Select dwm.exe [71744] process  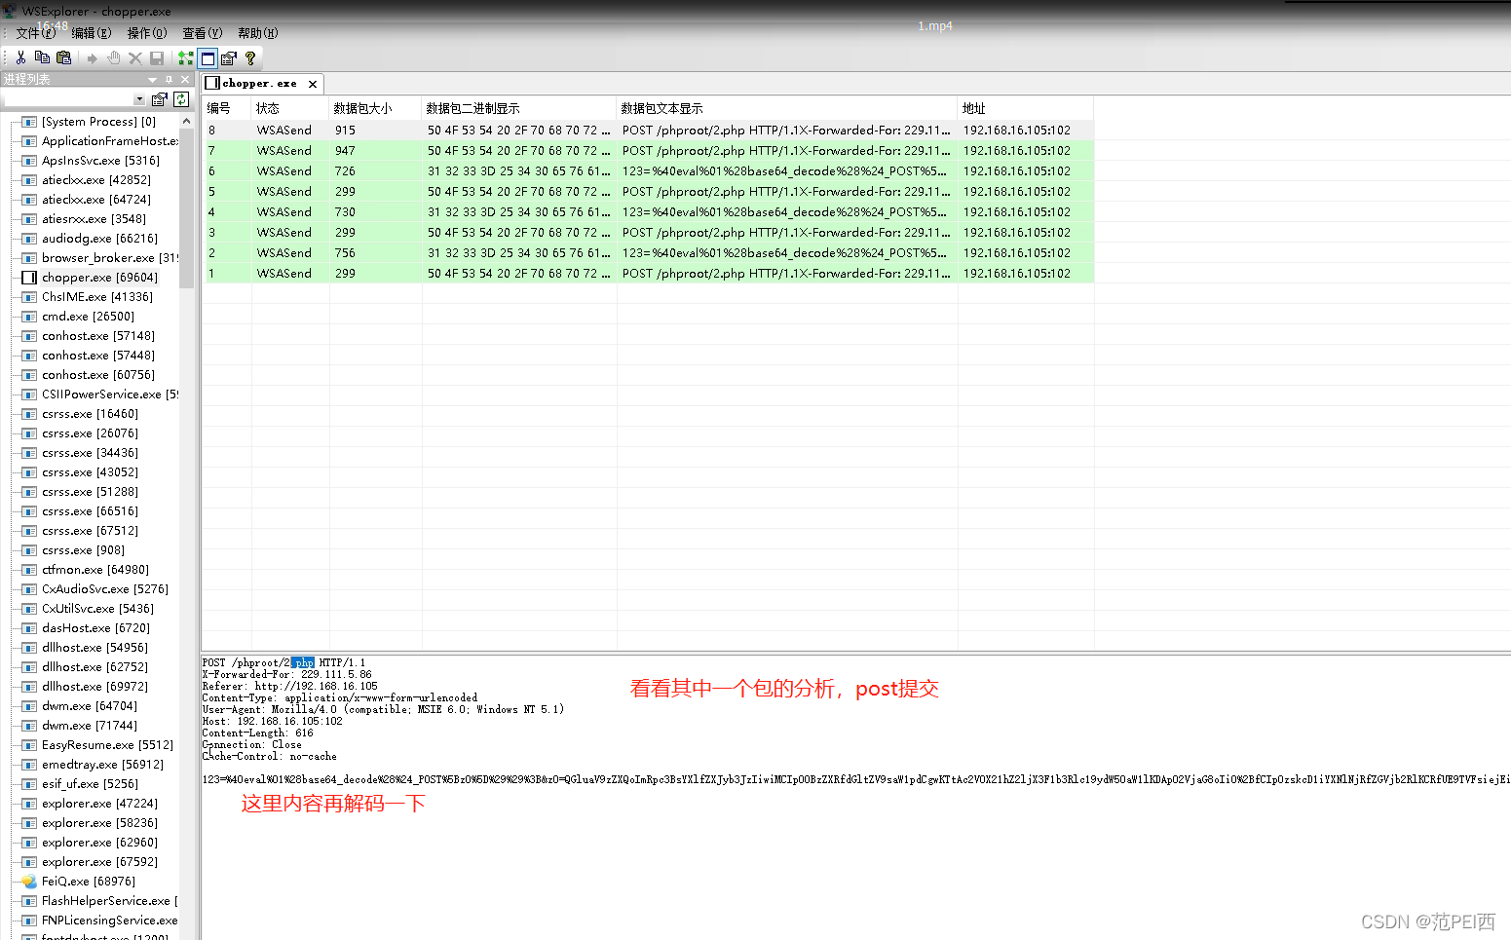pyautogui.click(x=90, y=726)
